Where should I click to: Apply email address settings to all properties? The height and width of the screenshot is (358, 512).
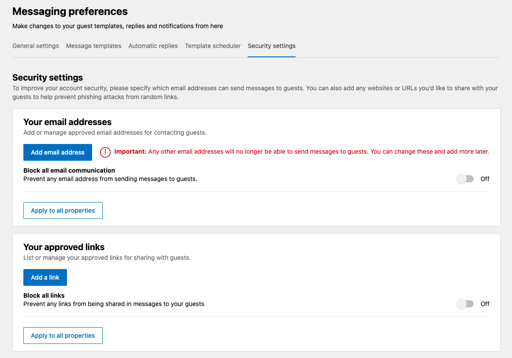(x=63, y=210)
